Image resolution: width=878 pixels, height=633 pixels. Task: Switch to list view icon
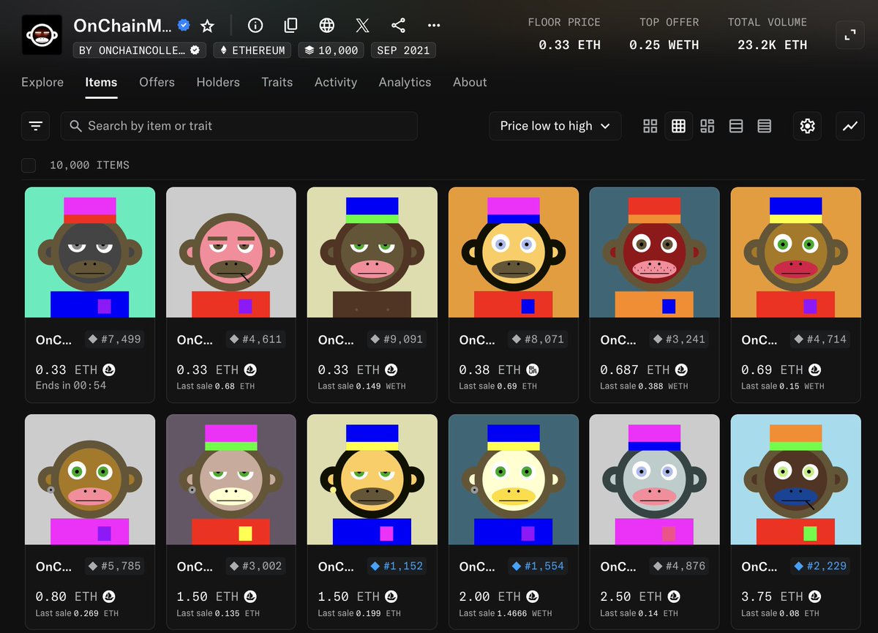tap(736, 126)
